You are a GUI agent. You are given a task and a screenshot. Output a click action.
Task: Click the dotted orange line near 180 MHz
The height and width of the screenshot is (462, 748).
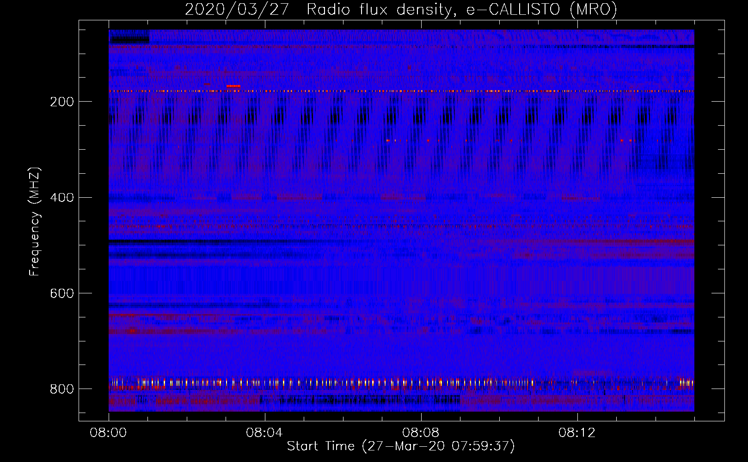pos(401,91)
